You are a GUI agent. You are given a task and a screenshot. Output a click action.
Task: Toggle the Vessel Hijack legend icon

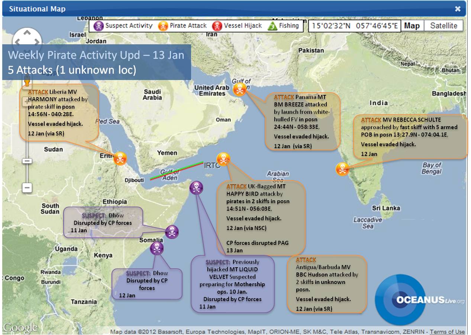pyautogui.click(x=217, y=26)
